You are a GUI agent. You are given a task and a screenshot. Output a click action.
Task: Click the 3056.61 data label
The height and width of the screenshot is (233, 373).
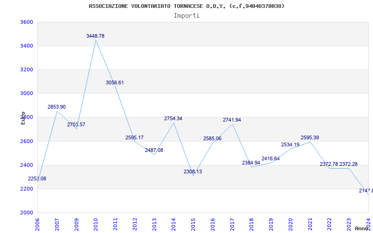point(115,83)
